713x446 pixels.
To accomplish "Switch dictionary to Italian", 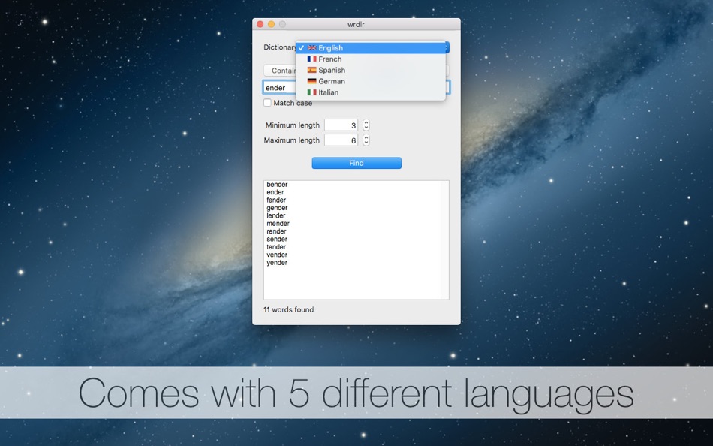I will click(371, 92).
